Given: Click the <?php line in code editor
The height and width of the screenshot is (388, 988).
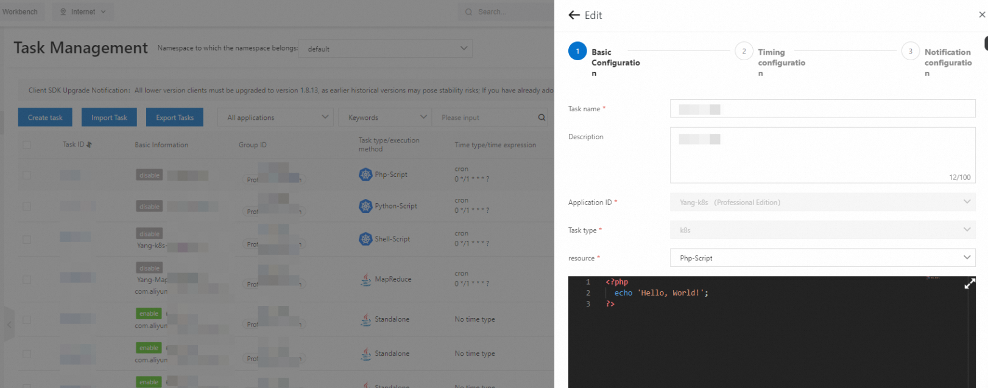Looking at the screenshot, I should click(616, 282).
